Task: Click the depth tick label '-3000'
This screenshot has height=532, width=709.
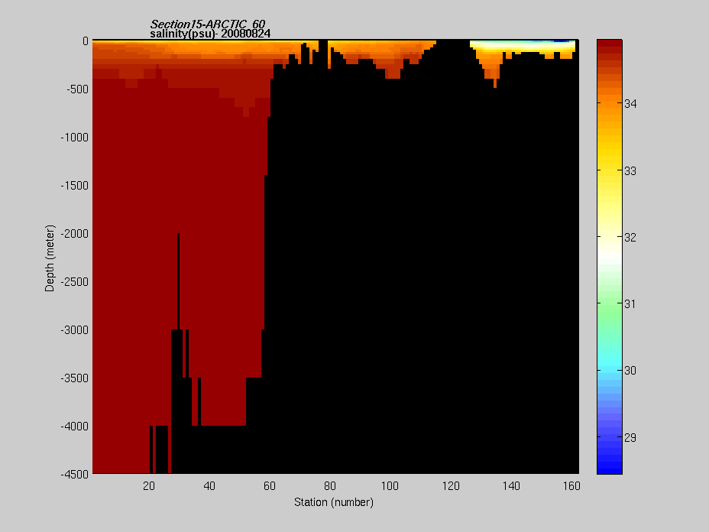Action: pyautogui.click(x=75, y=330)
